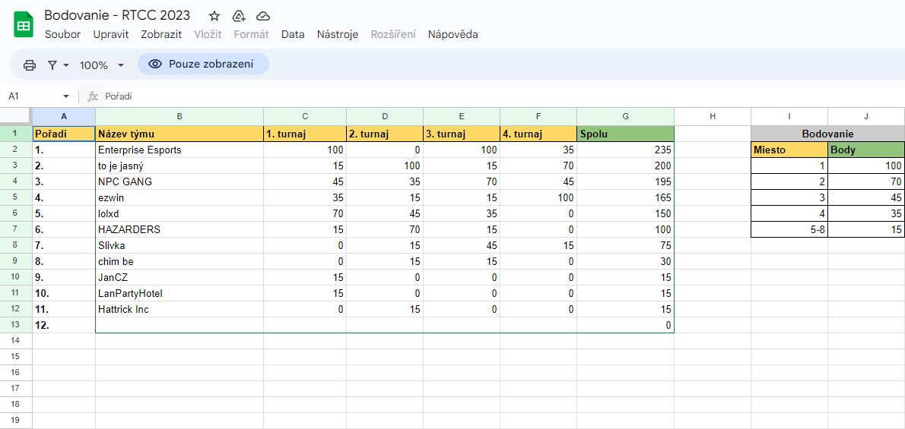Viewport: 905px width, 429px height.
Task: Click the Pořadí header cell
Action: point(64,134)
